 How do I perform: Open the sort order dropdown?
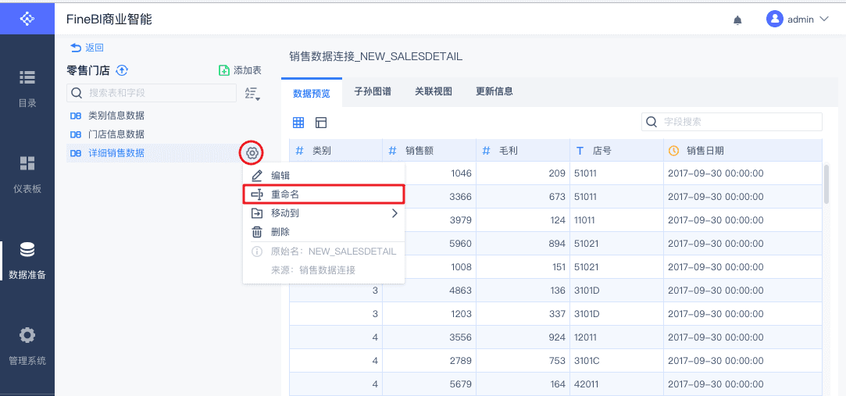click(x=252, y=94)
